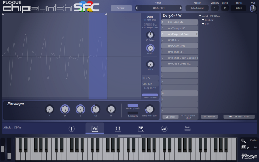Select sample slot H mv.Crash Cymbal 1
Screen dimensions: 259x162
(x=180, y=64)
